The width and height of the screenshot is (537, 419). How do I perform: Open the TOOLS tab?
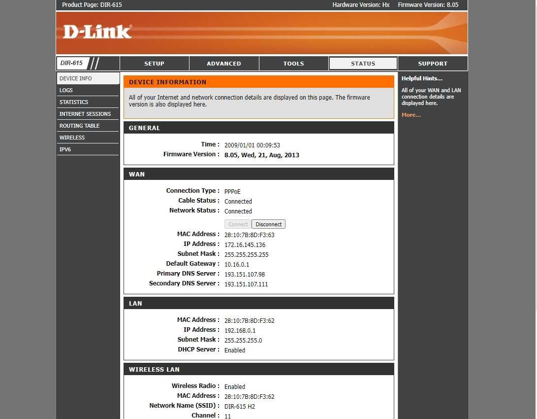[293, 64]
